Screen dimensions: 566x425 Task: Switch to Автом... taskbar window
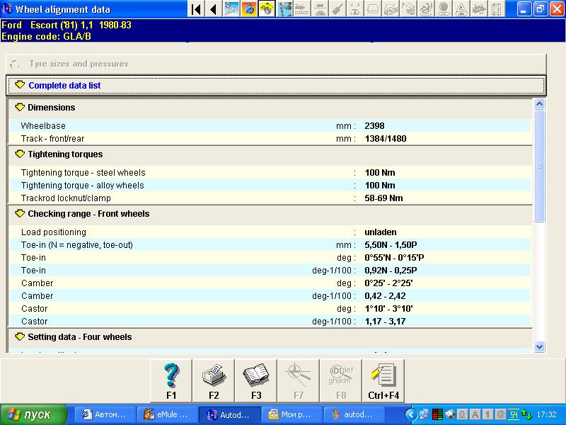tap(105, 414)
